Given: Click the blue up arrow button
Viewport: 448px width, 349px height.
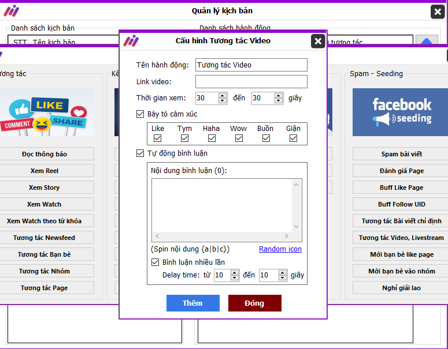Looking at the screenshot, I should tap(427, 41).
